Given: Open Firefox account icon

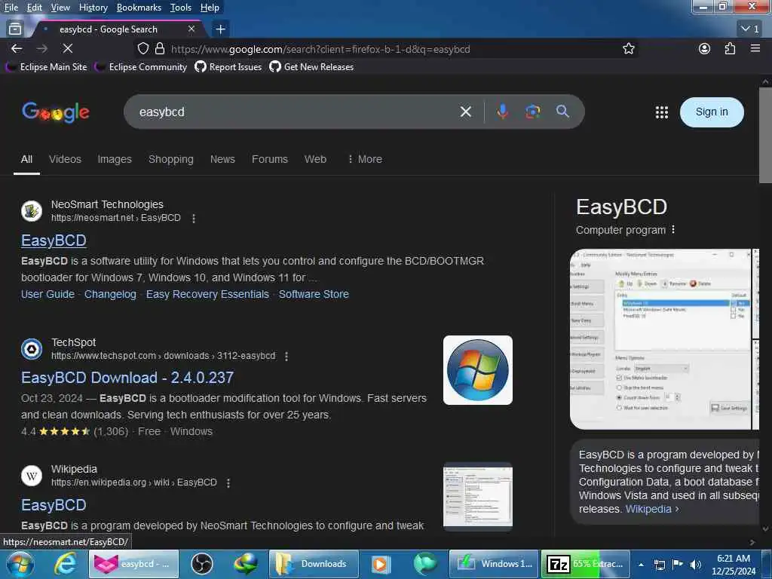Looking at the screenshot, I should pyautogui.click(x=705, y=49).
